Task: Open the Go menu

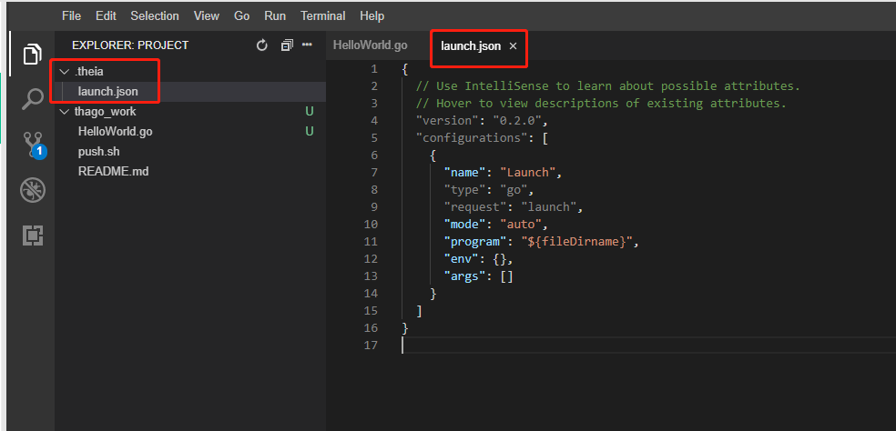Action: pyautogui.click(x=241, y=16)
